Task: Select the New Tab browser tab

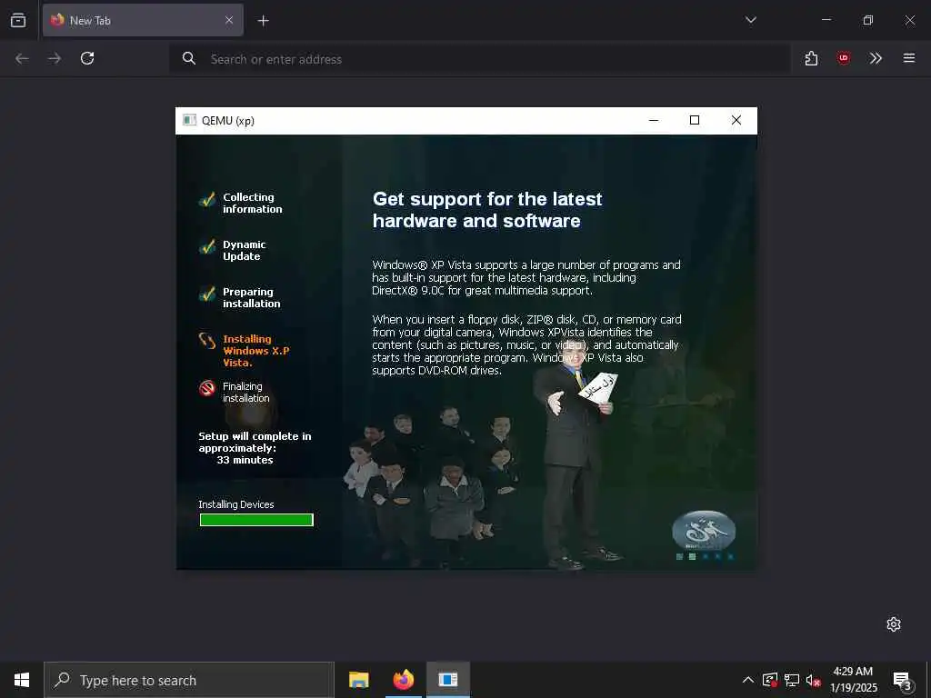Action: [143, 20]
